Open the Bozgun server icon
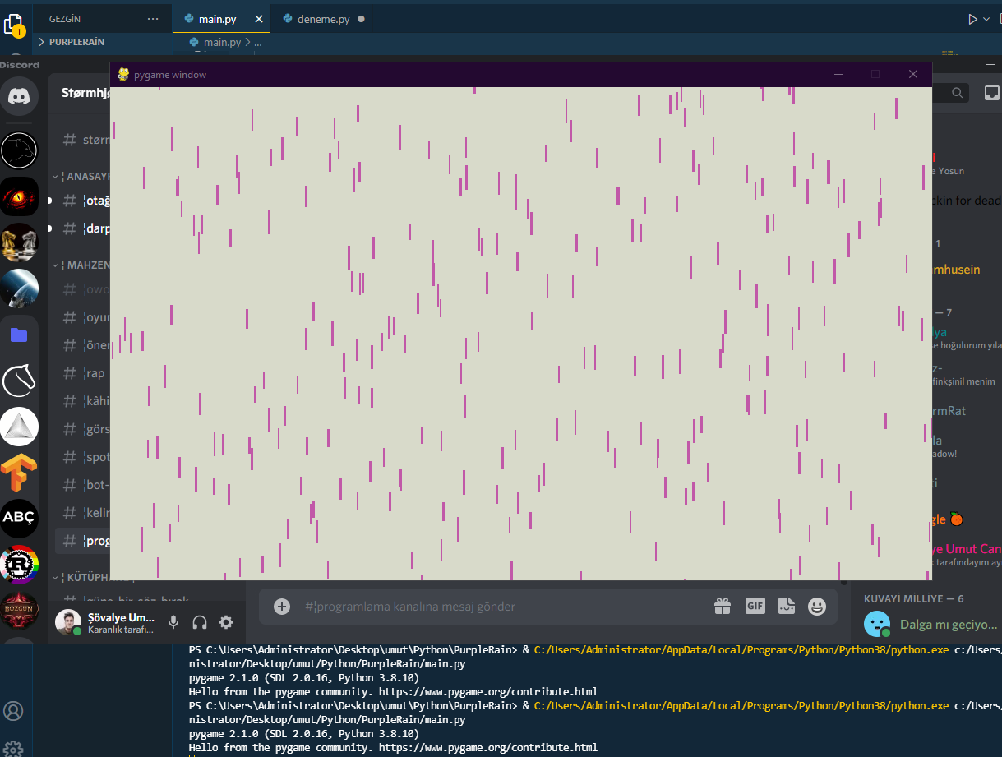 tap(19, 611)
